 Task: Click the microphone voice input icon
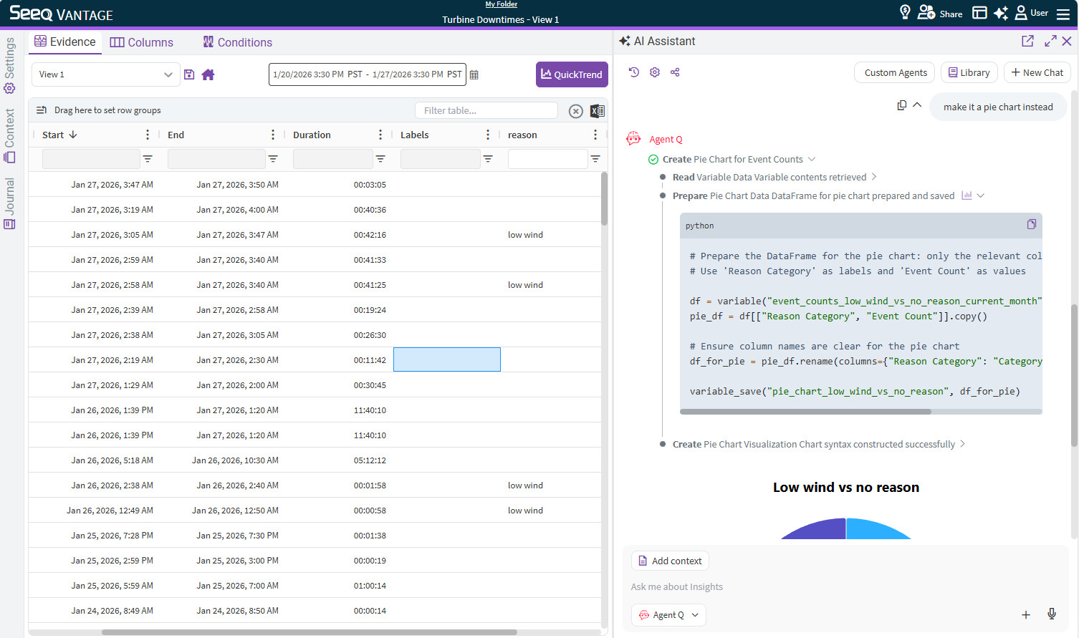click(x=1051, y=614)
